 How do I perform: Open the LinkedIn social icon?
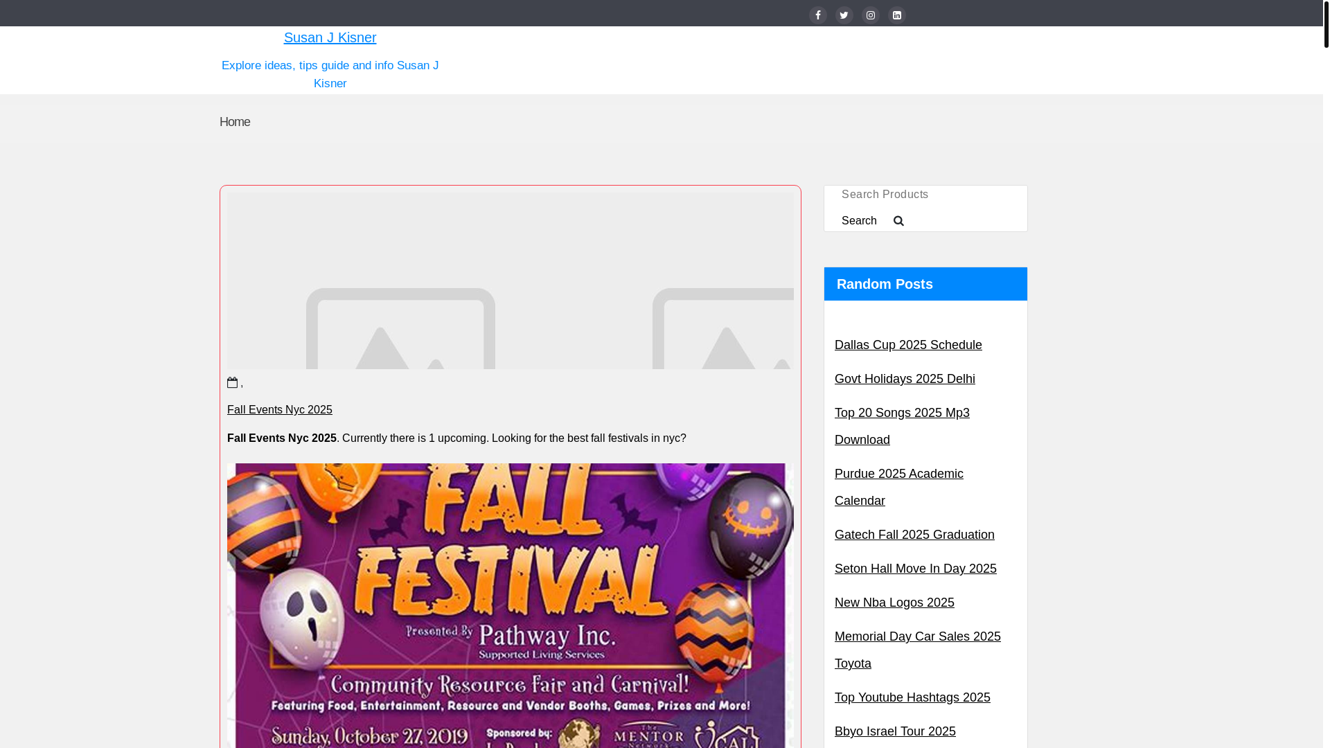coord(897,15)
